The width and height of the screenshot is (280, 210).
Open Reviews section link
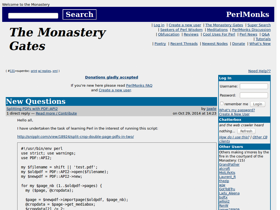191,34
